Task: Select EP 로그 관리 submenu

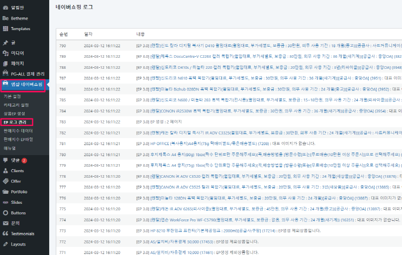Action: 15,122
